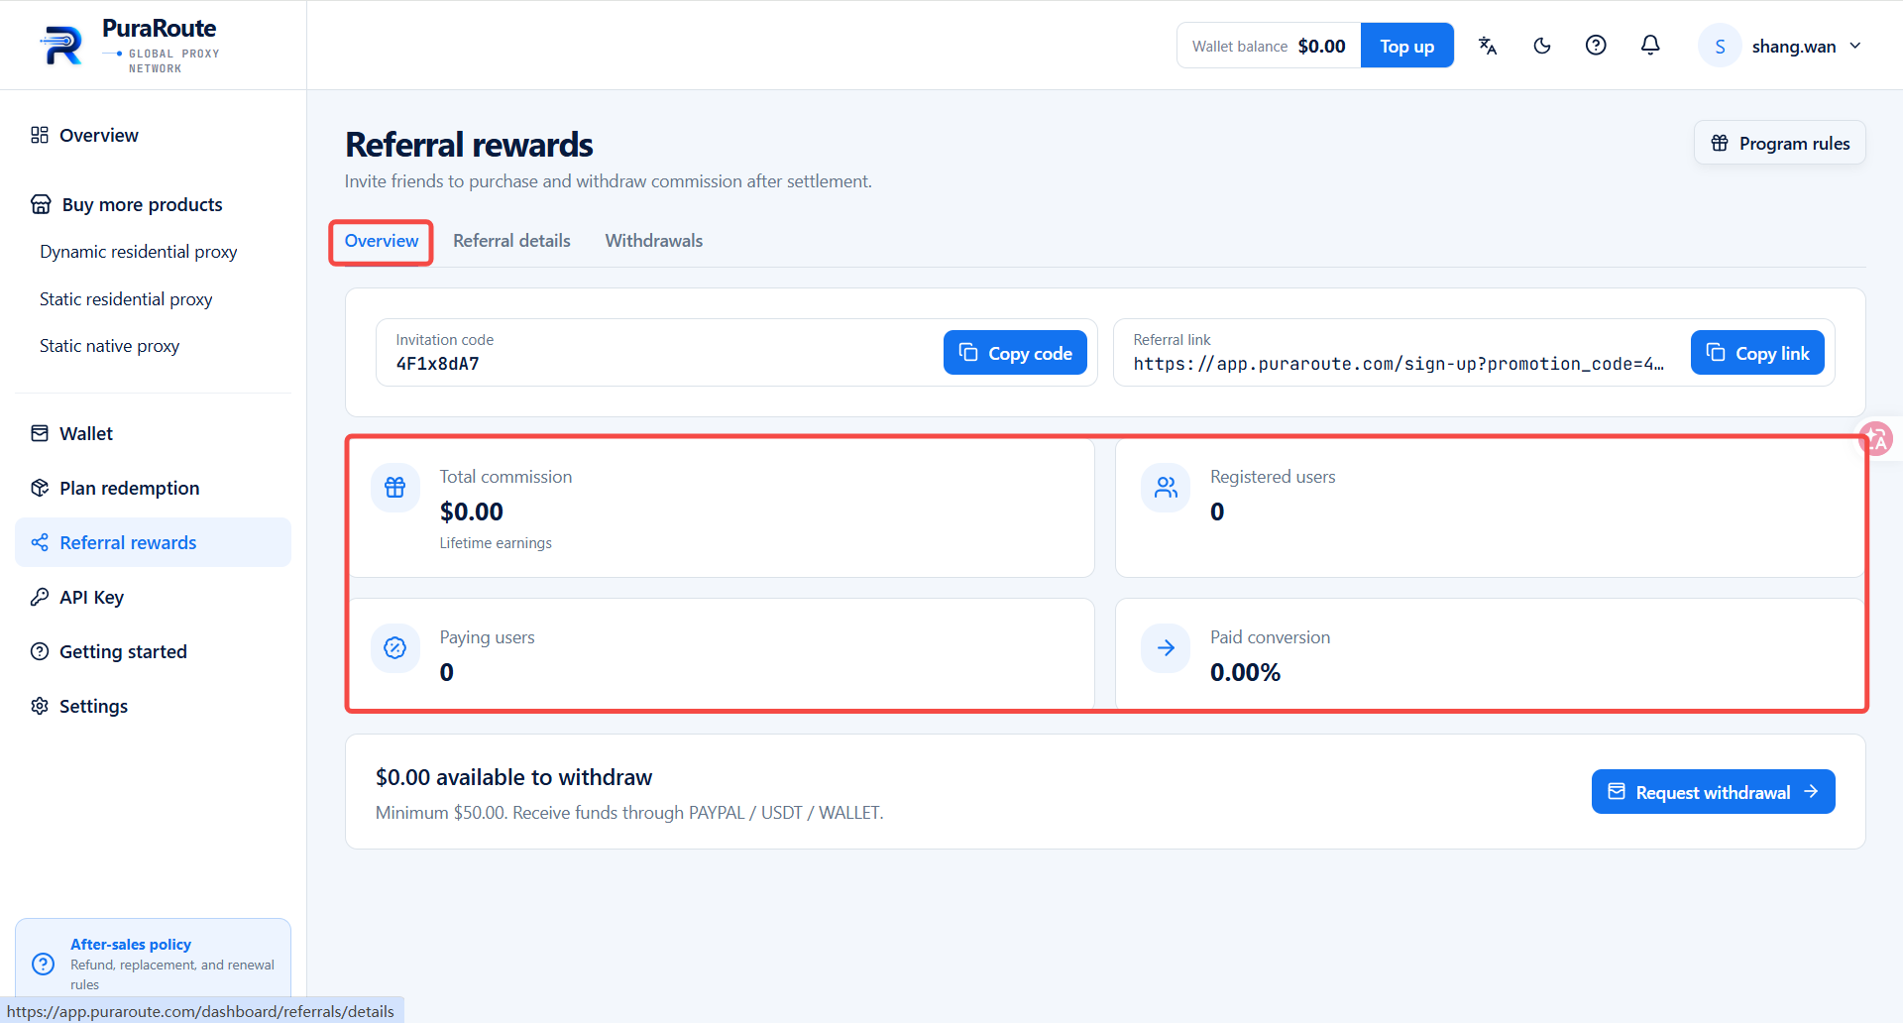
Task: Click the After-sales policy question icon
Action: pyautogui.click(x=44, y=964)
